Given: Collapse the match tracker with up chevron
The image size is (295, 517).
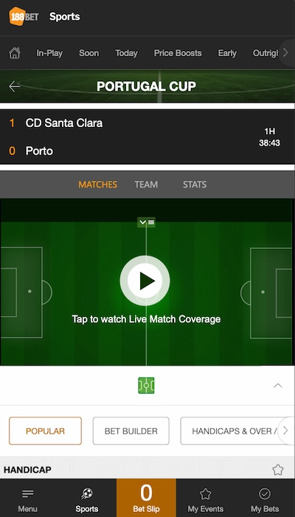Looking at the screenshot, I should click(x=278, y=386).
